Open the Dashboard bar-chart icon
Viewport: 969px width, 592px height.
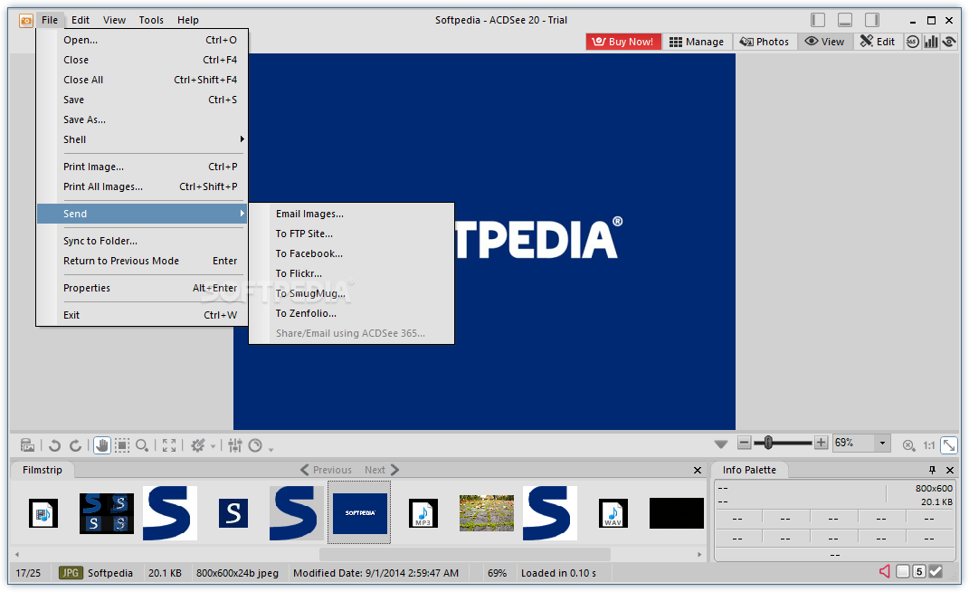[931, 42]
